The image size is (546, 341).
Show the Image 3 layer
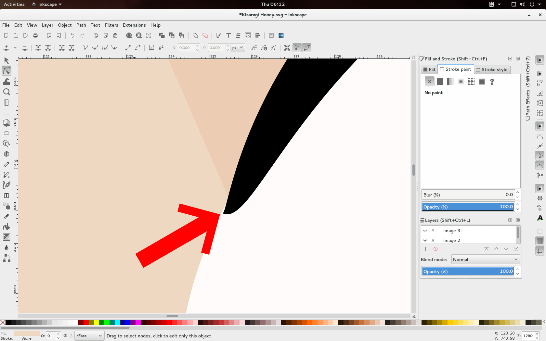click(425, 231)
